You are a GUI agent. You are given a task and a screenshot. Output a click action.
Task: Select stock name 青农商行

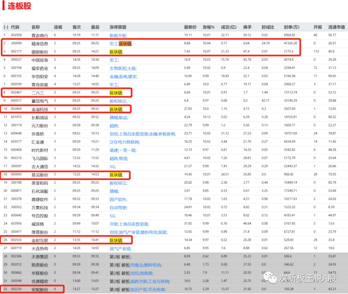40,35
